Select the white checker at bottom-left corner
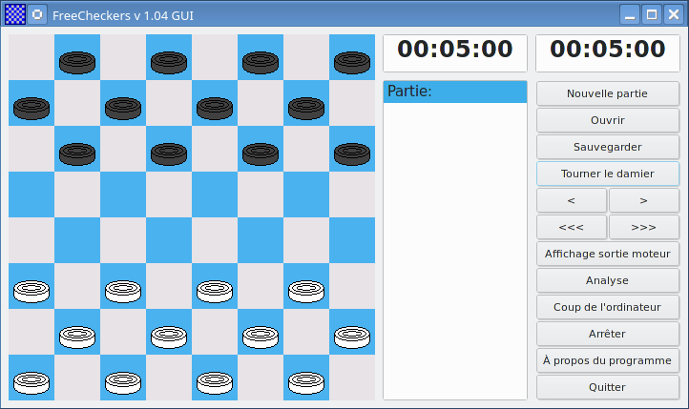Image resolution: width=689 pixels, height=409 pixels. point(31,381)
